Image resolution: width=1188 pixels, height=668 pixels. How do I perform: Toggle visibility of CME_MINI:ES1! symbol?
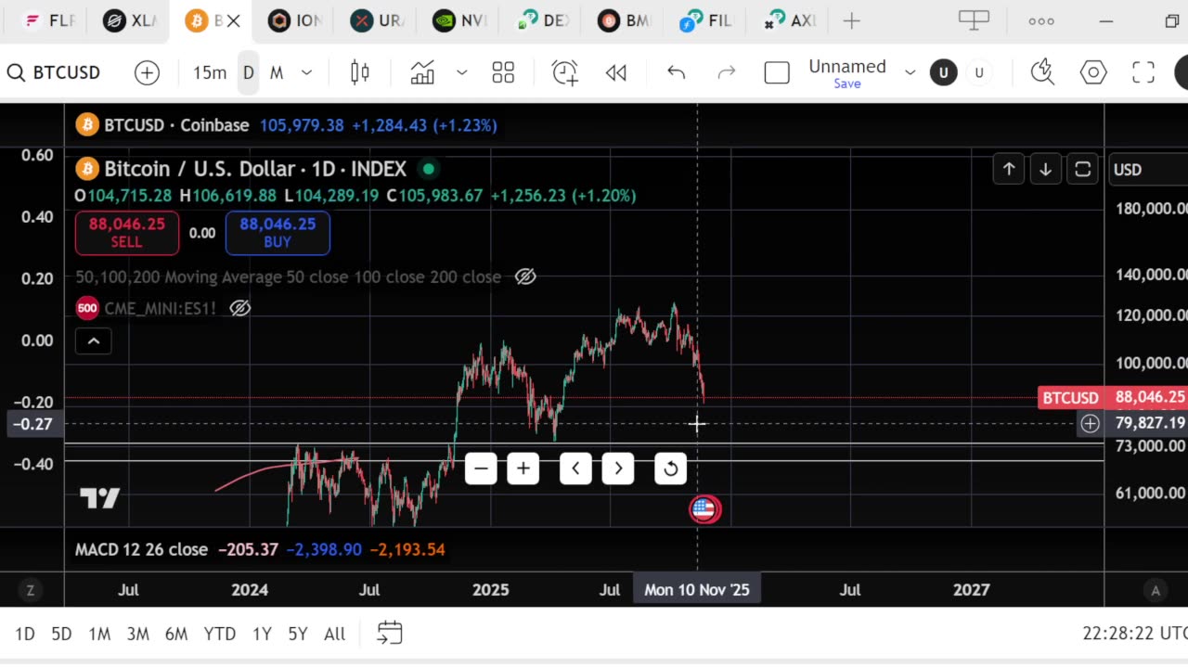pos(239,308)
